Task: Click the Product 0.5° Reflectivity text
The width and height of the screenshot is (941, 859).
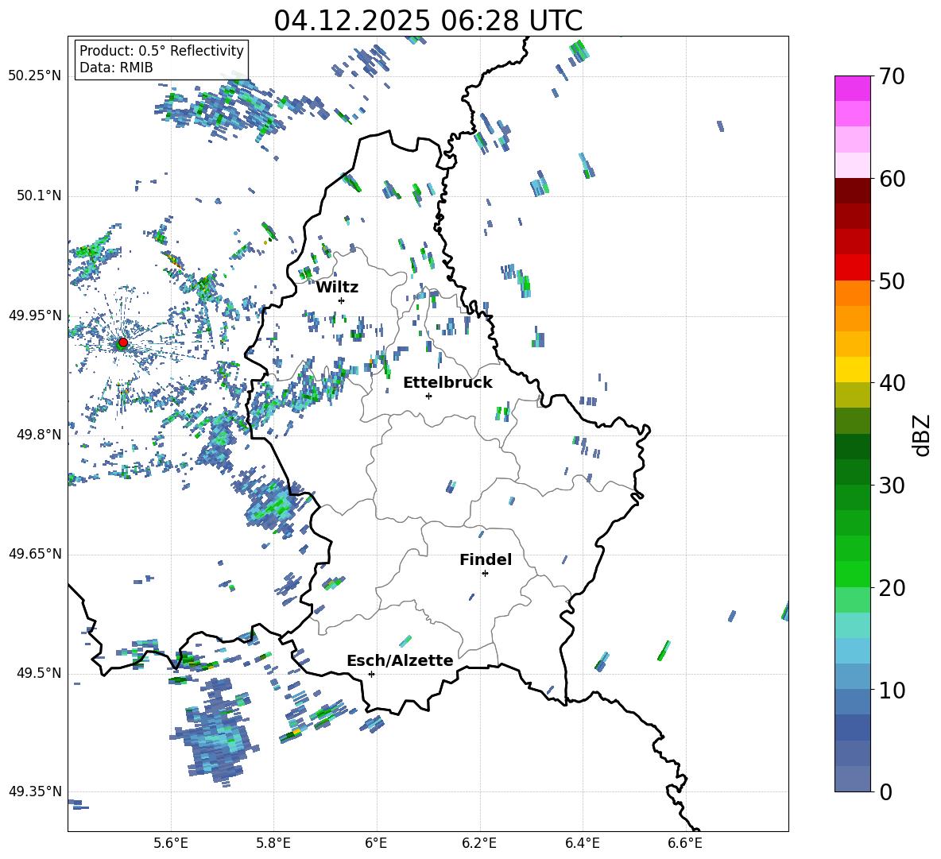Action: 161,51
